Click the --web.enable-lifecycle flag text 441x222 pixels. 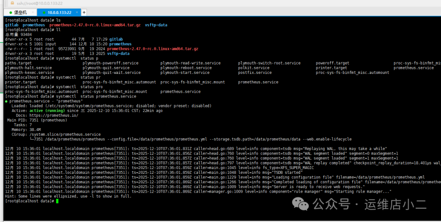[327, 140]
